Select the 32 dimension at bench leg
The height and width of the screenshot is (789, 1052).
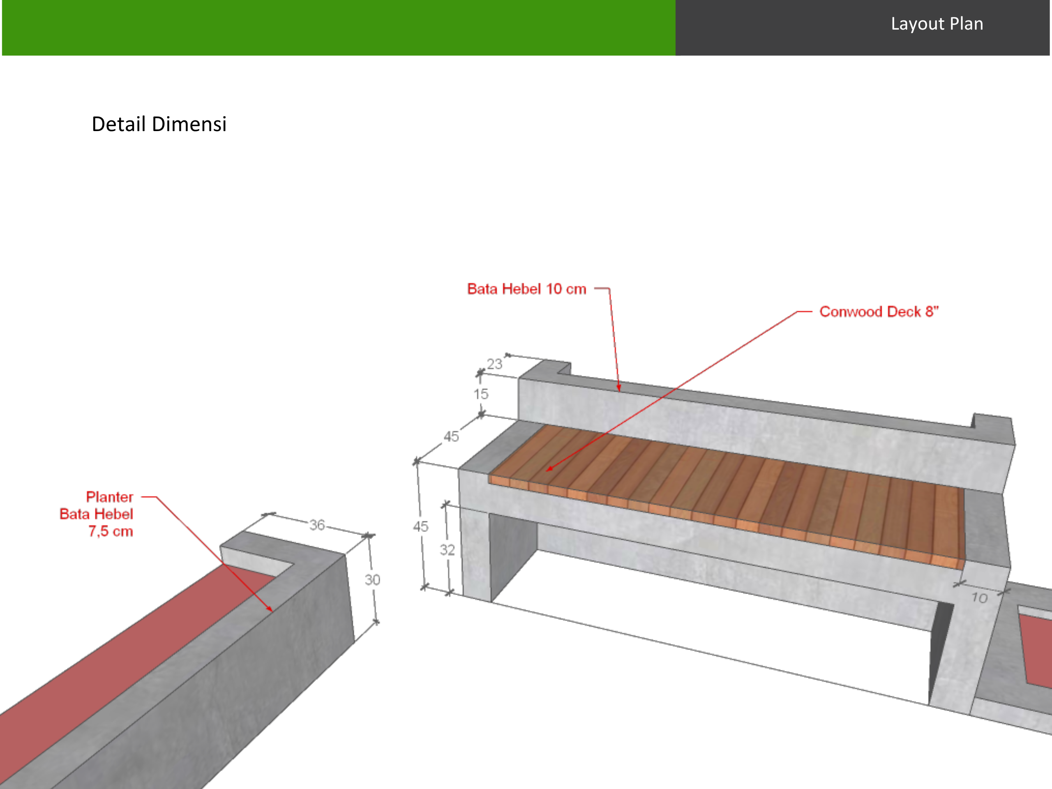coord(447,550)
